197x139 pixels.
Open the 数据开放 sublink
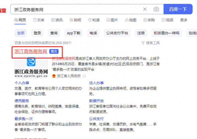coord(96,101)
